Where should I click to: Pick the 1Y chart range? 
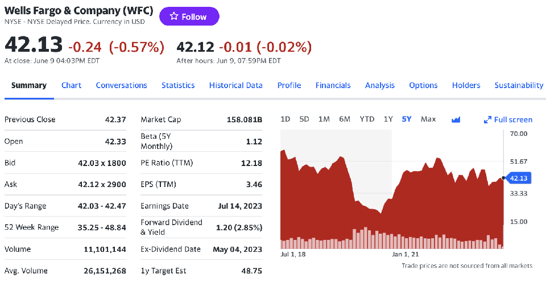[388, 119]
